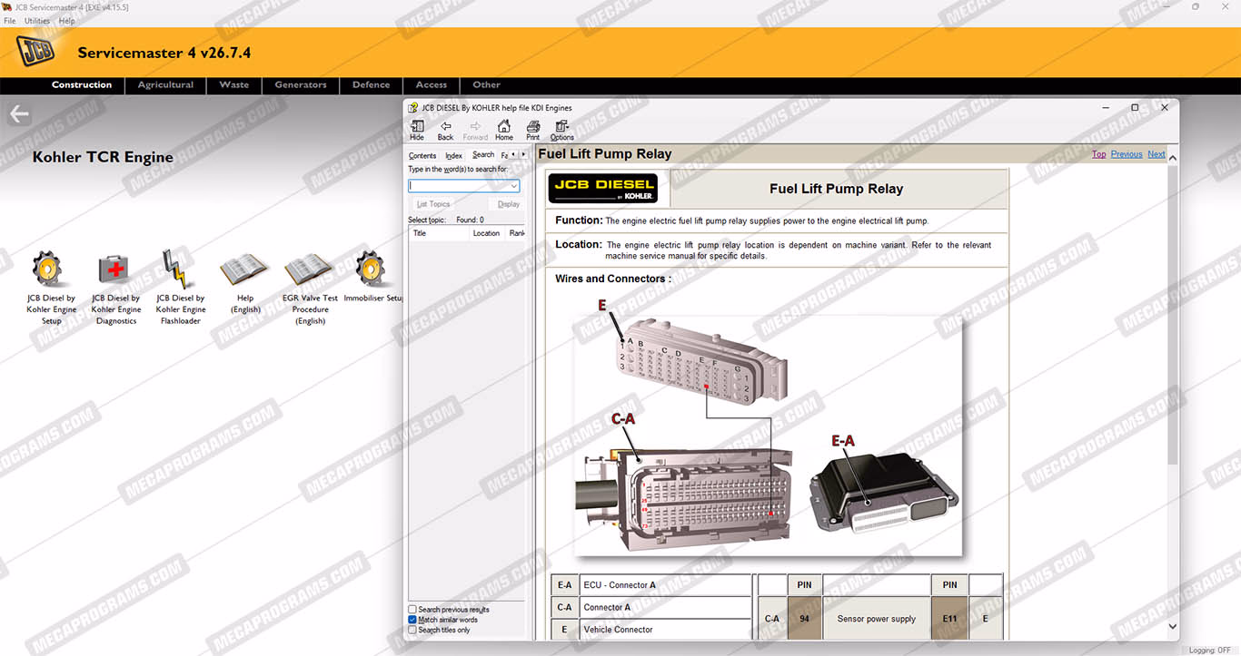The image size is (1241, 656).
Task: Click the connector wiring diagram image
Action: click(767, 426)
